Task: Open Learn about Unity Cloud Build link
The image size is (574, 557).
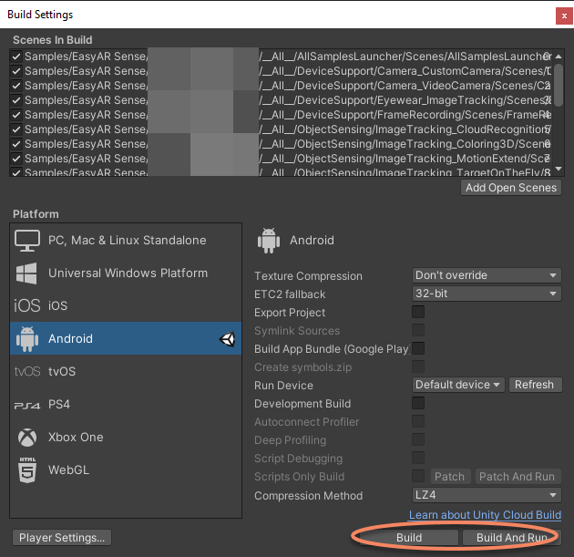Action: tap(485, 516)
